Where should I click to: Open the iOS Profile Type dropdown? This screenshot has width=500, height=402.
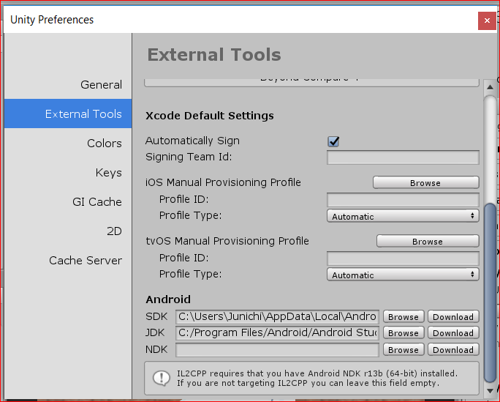[403, 216]
